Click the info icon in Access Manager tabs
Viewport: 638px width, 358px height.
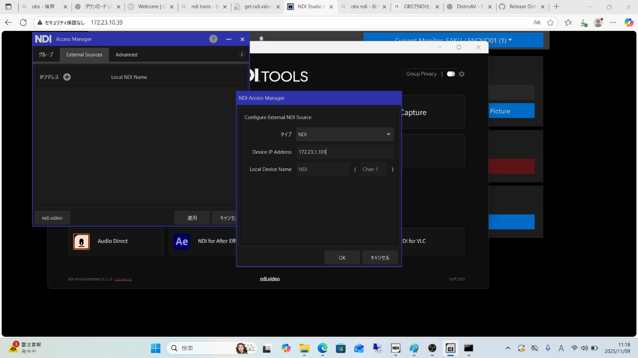tap(242, 54)
